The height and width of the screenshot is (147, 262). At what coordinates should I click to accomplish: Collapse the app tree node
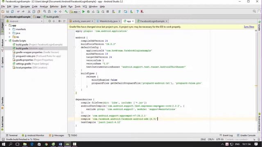(x=6, y=25)
